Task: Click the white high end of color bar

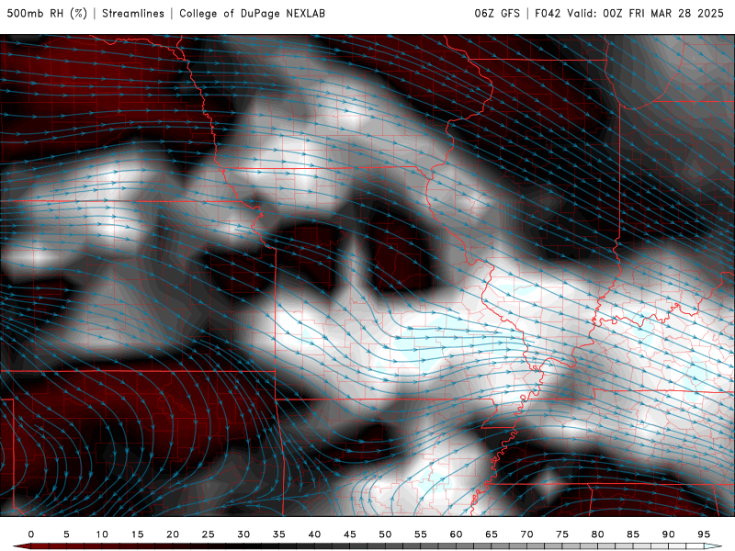Action: tap(713, 546)
